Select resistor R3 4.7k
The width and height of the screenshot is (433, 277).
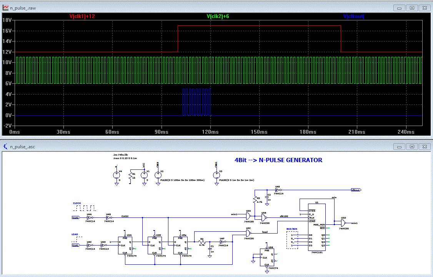pyautogui.click(x=255, y=200)
